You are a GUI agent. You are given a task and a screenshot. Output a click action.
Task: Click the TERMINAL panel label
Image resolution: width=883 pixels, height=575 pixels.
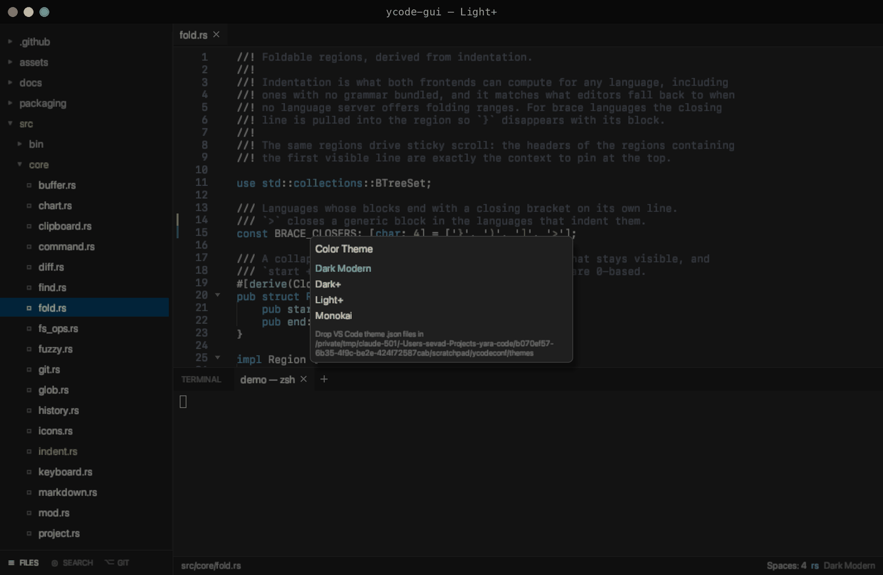click(x=201, y=380)
